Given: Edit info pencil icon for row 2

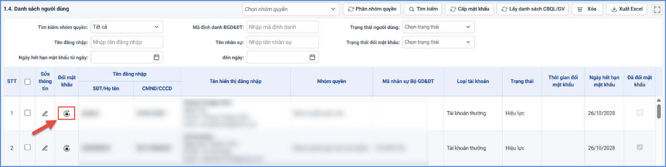Looking at the screenshot, I should [45, 148].
